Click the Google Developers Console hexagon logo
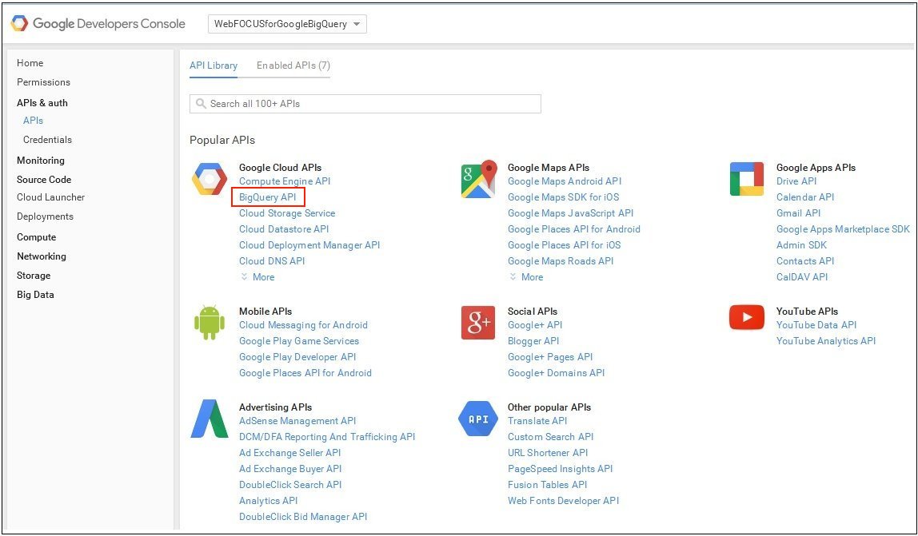 (x=18, y=24)
